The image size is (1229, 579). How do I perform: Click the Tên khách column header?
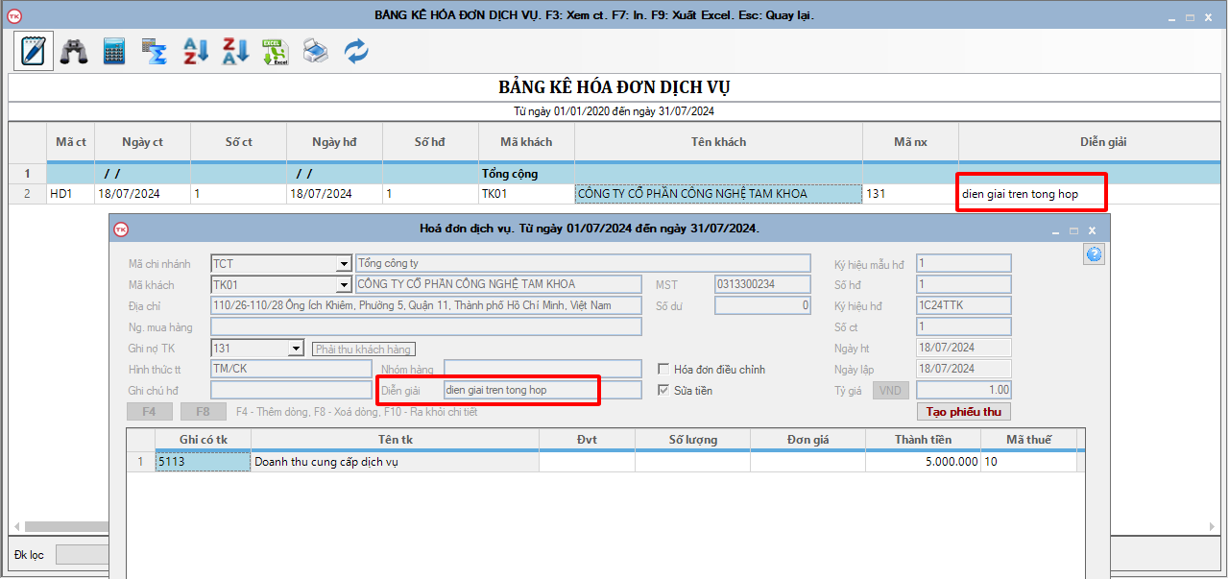[718, 142]
